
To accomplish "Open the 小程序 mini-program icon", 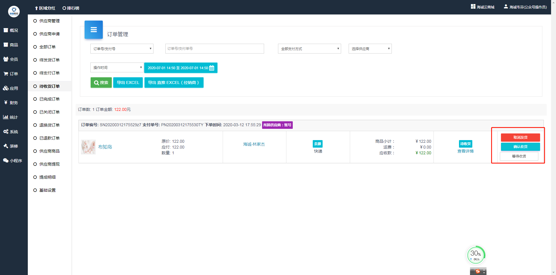I will click(x=6, y=160).
